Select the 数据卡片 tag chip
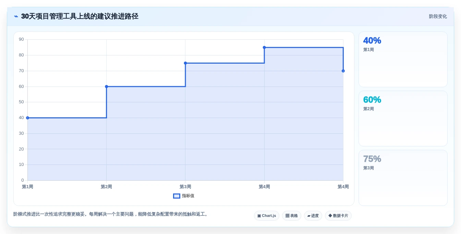 [x=338, y=216]
